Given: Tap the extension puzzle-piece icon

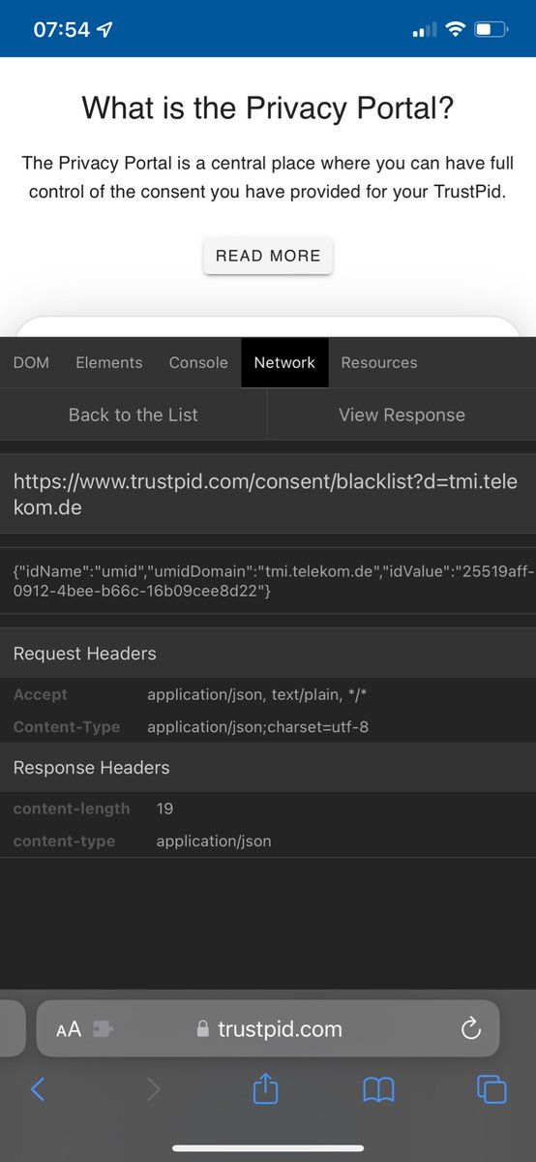Looking at the screenshot, I should coord(103,1029).
